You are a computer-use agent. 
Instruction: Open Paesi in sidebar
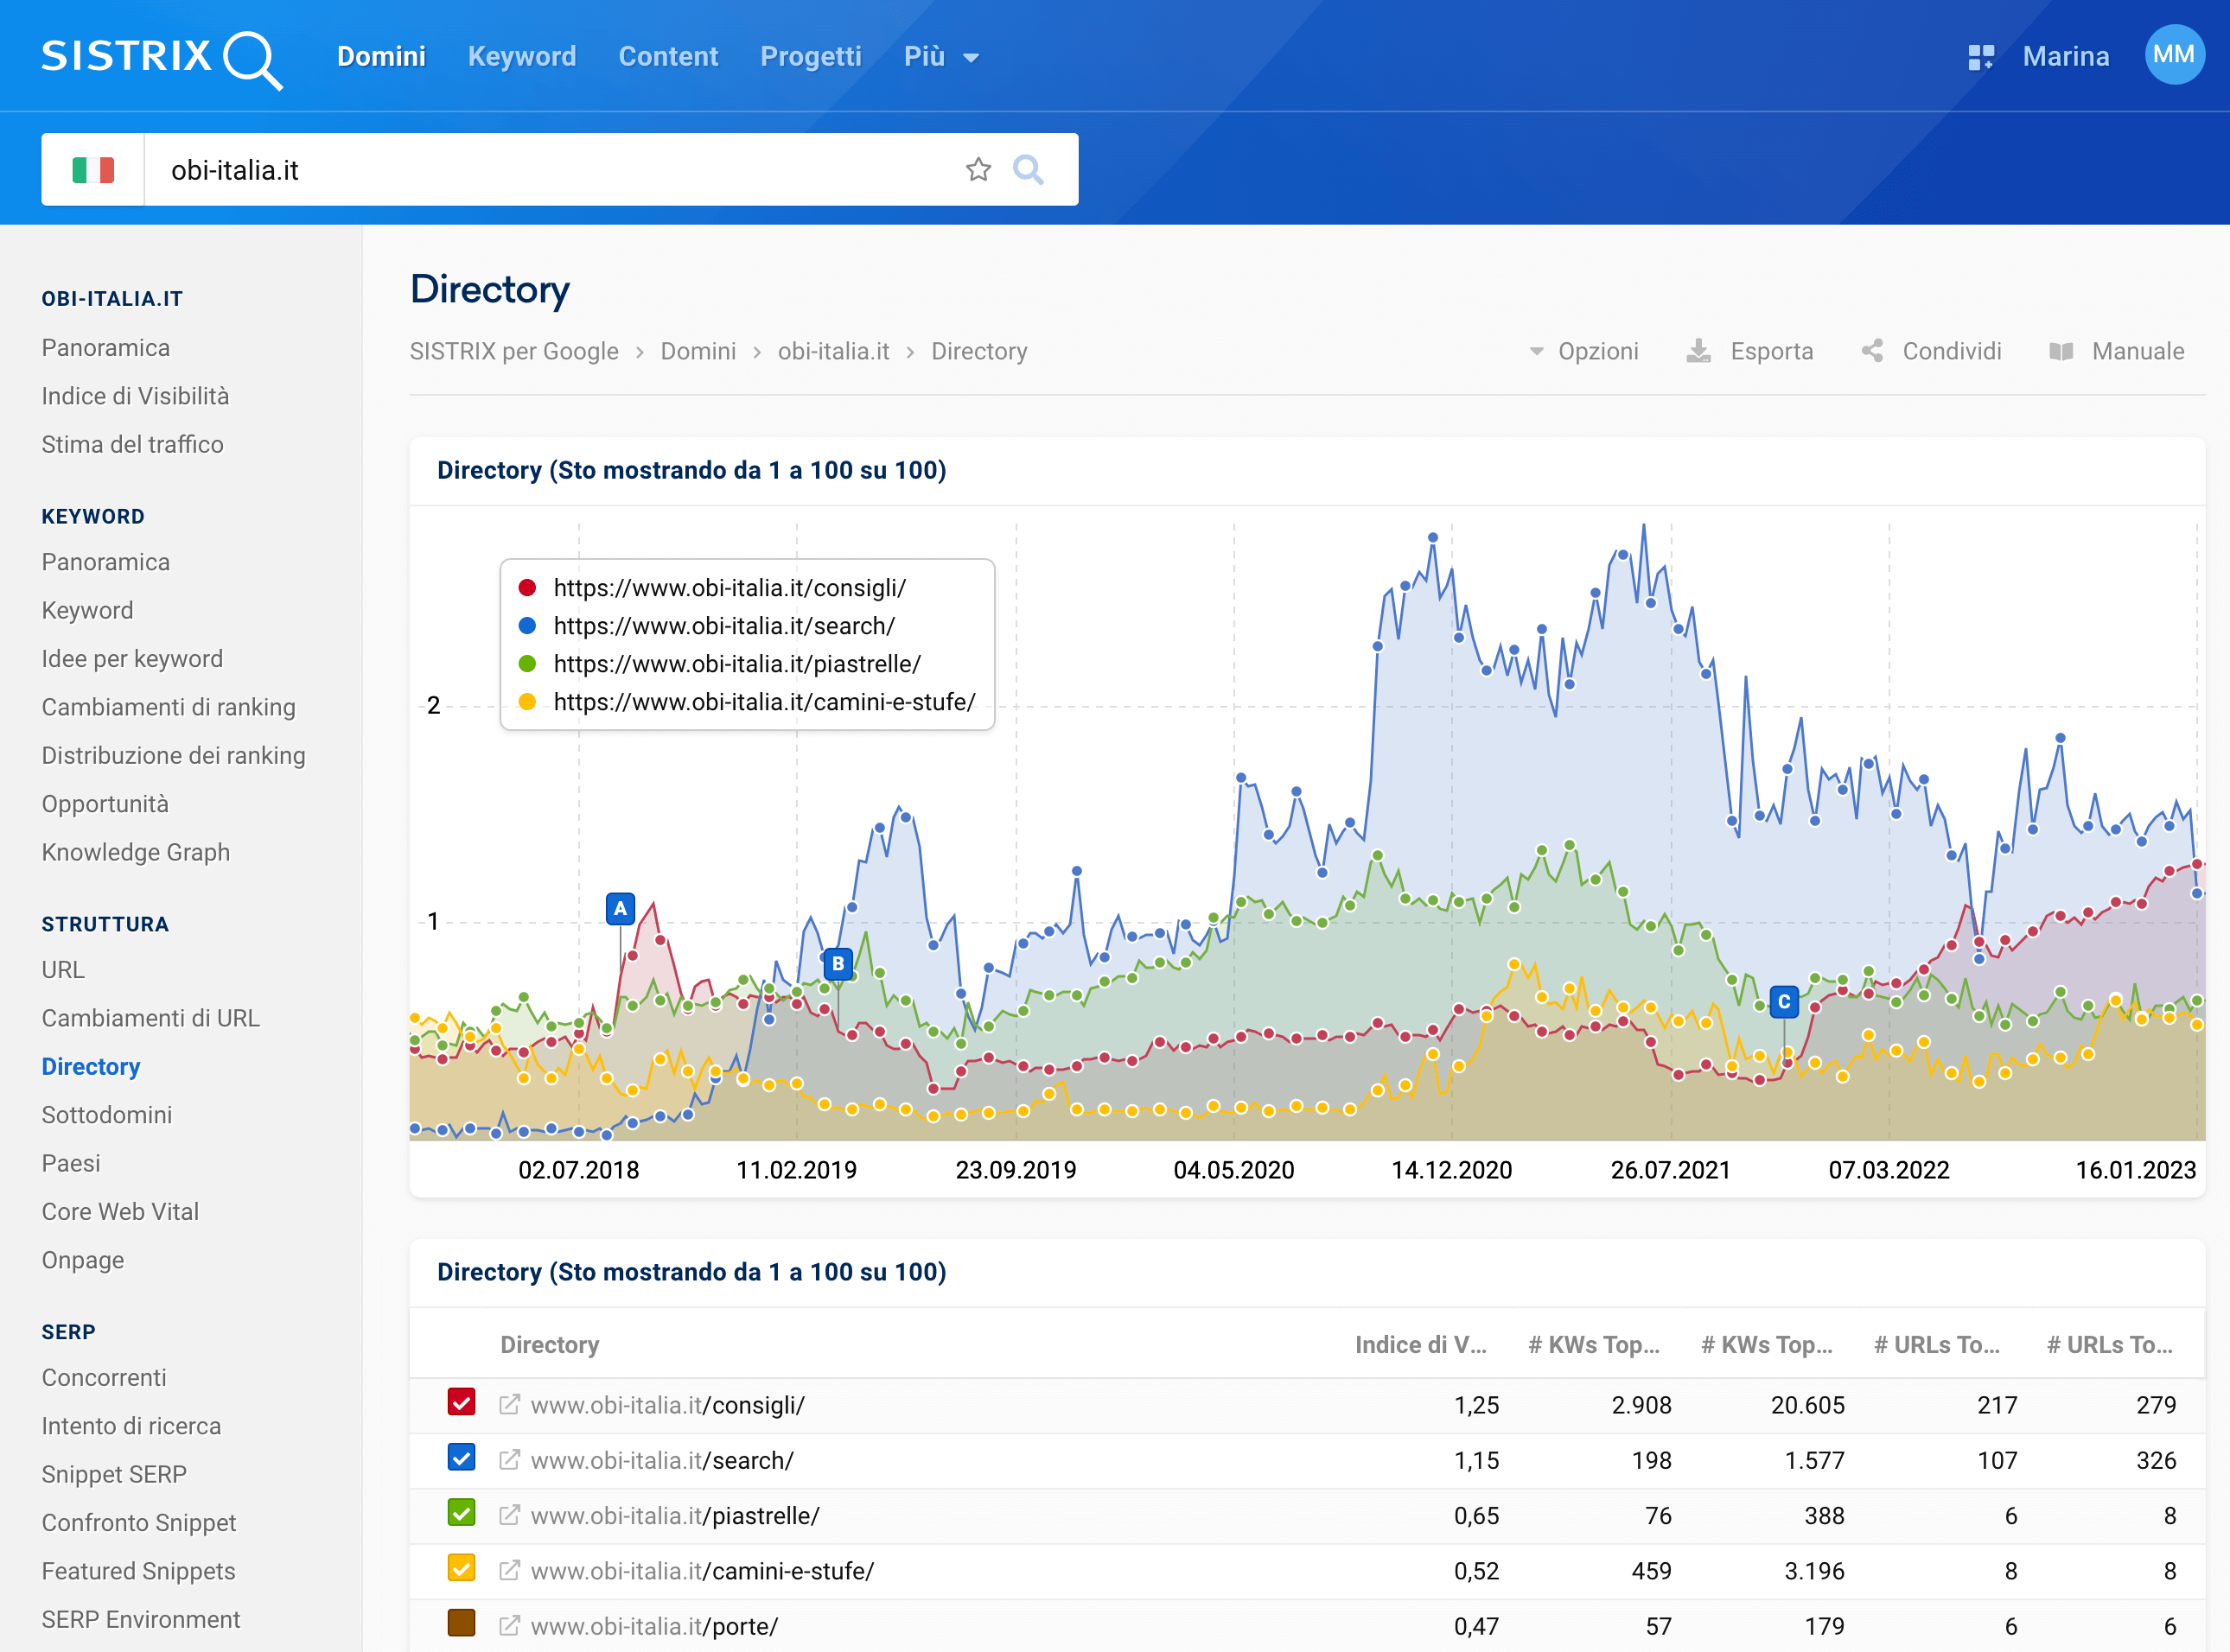pos(71,1163)
